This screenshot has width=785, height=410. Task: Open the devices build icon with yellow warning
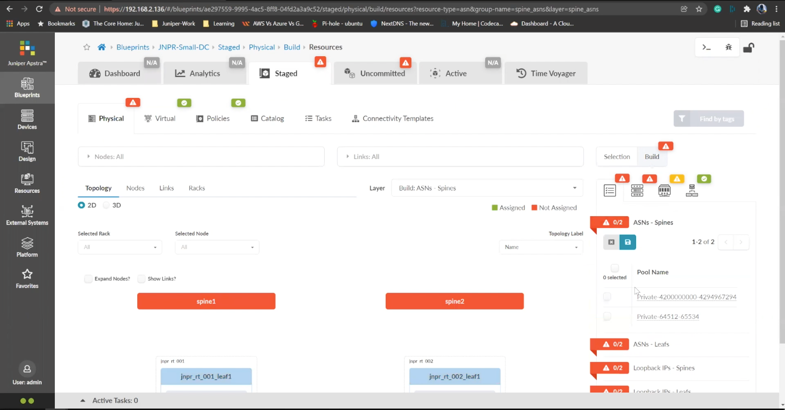pyautogui.click(x=664, y=190)
